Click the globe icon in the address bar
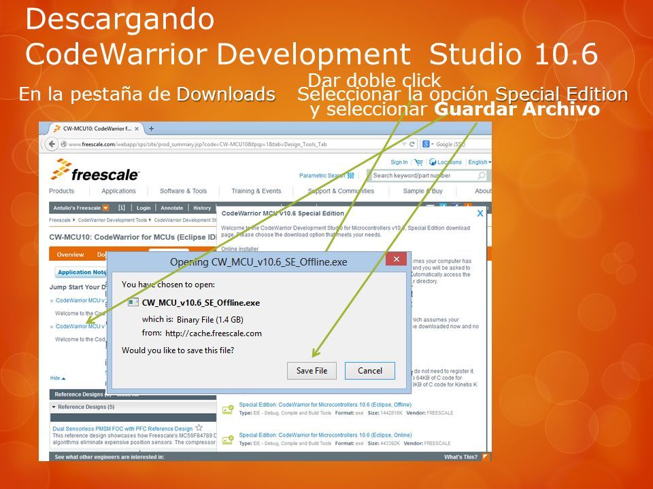This screenshot has height=489, width=653. (x=64, y=144)
